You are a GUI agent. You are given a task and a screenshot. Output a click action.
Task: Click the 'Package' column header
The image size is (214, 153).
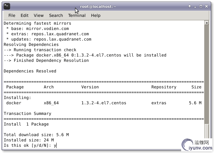pyautogui.click(x=15, y=87)
